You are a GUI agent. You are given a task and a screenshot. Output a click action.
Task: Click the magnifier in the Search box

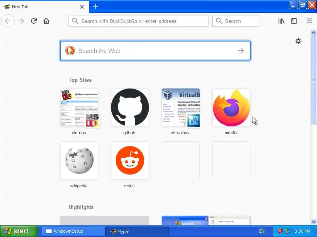219,21
